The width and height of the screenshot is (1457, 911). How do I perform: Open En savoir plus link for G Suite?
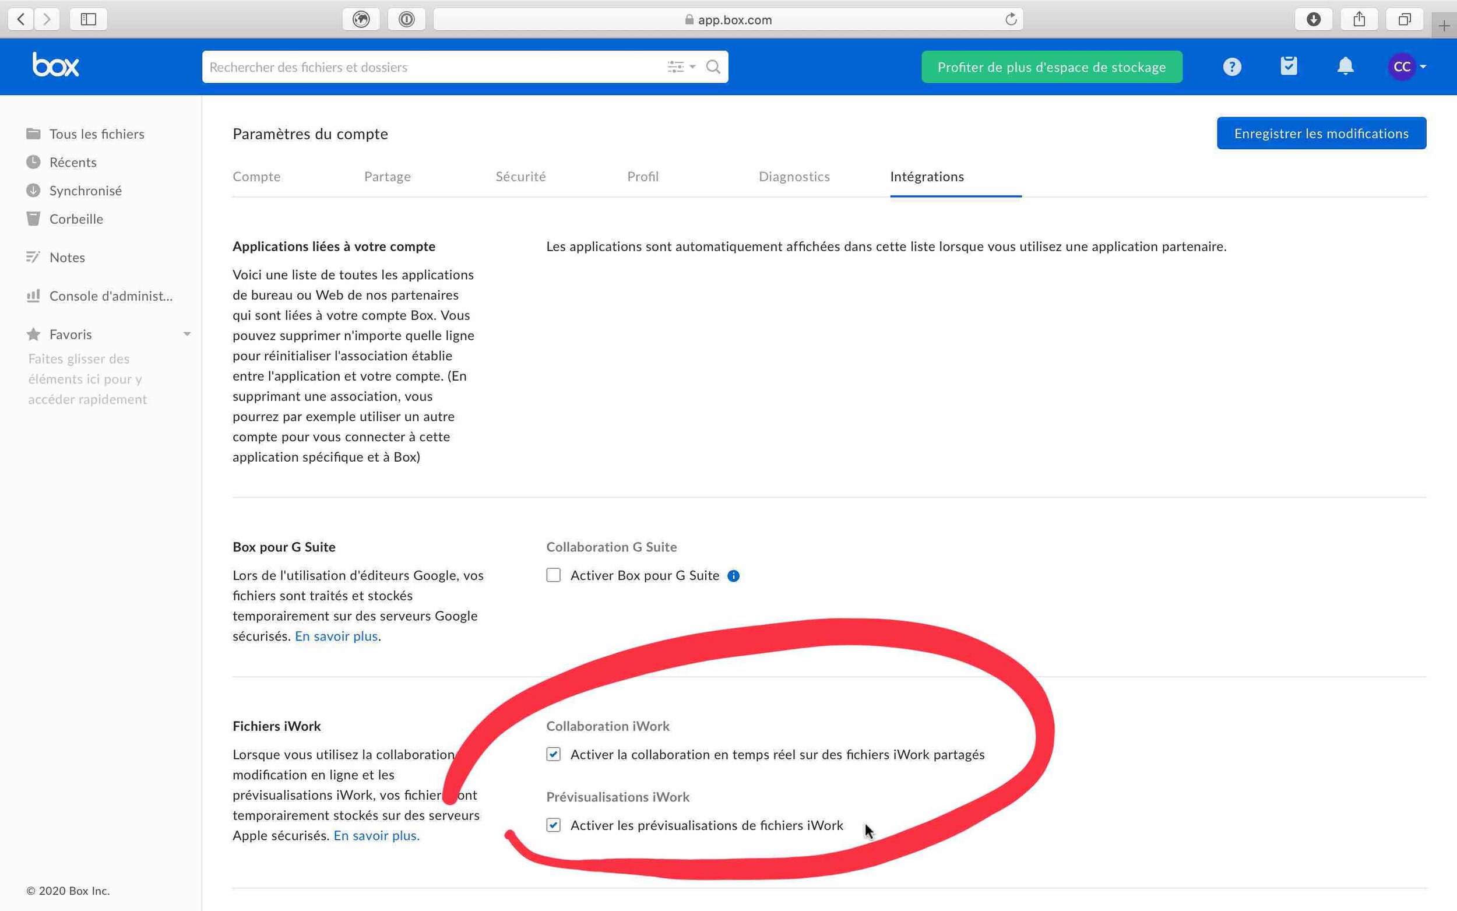[x=336, y=636]
